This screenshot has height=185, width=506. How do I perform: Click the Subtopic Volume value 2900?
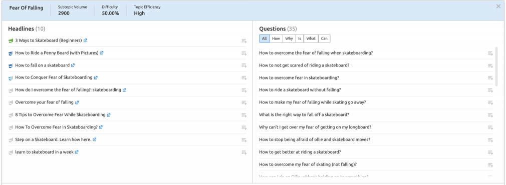point(64,13)
